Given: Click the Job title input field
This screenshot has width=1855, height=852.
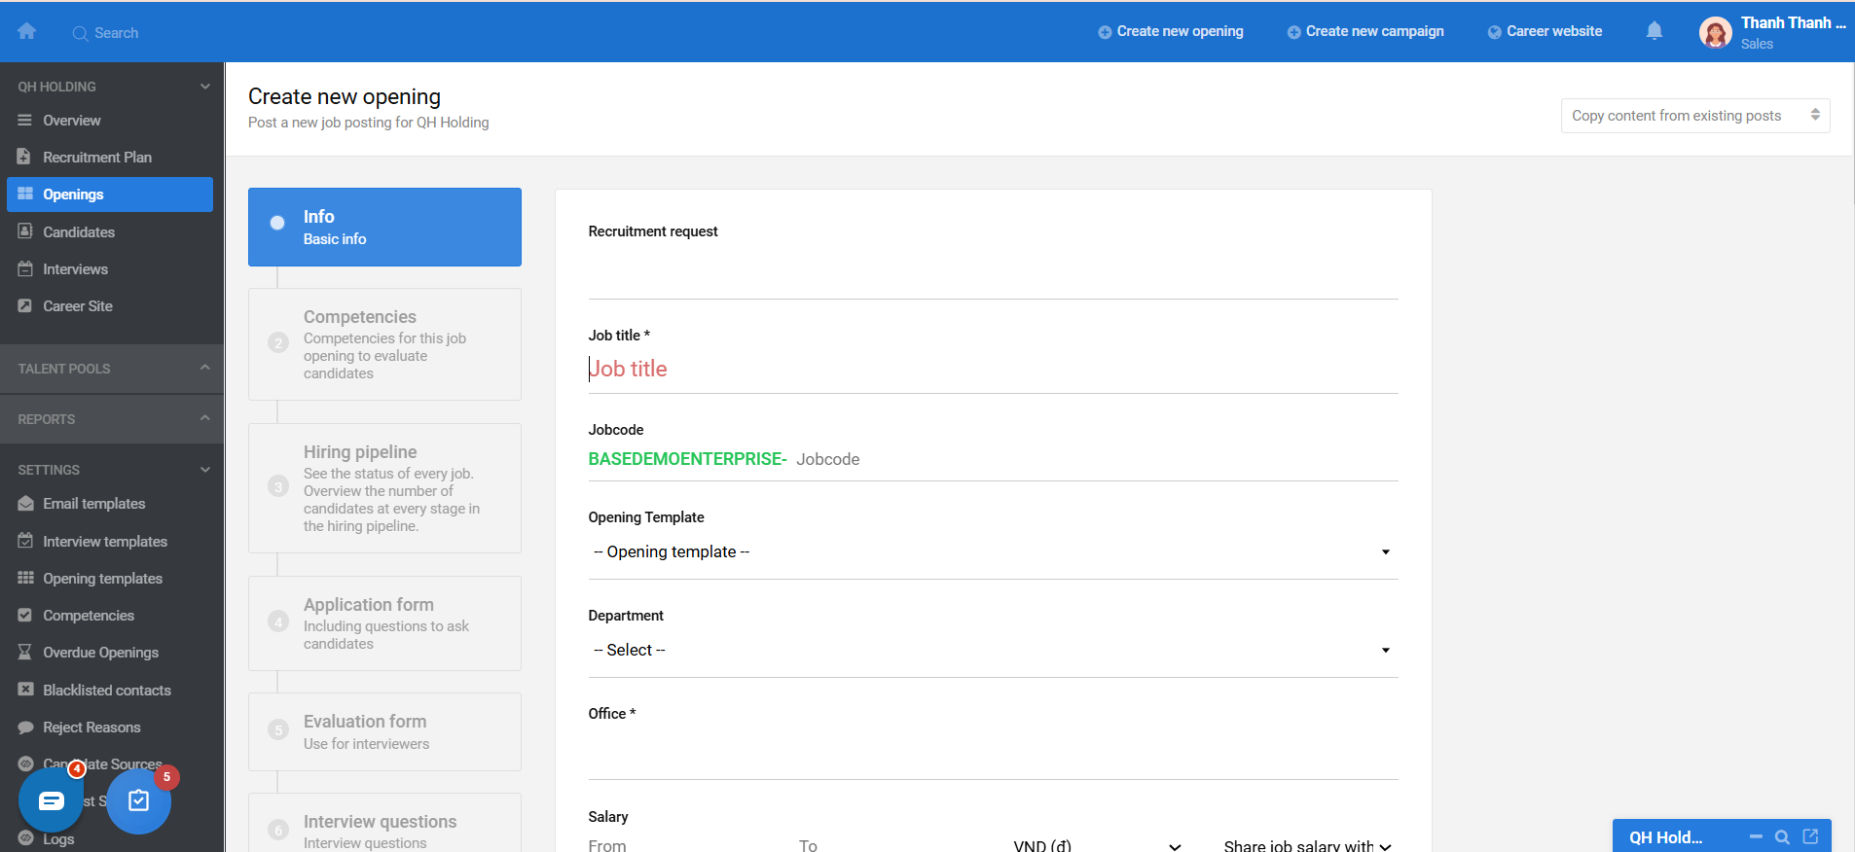Looking at the screenshot, I should point(993,369).
